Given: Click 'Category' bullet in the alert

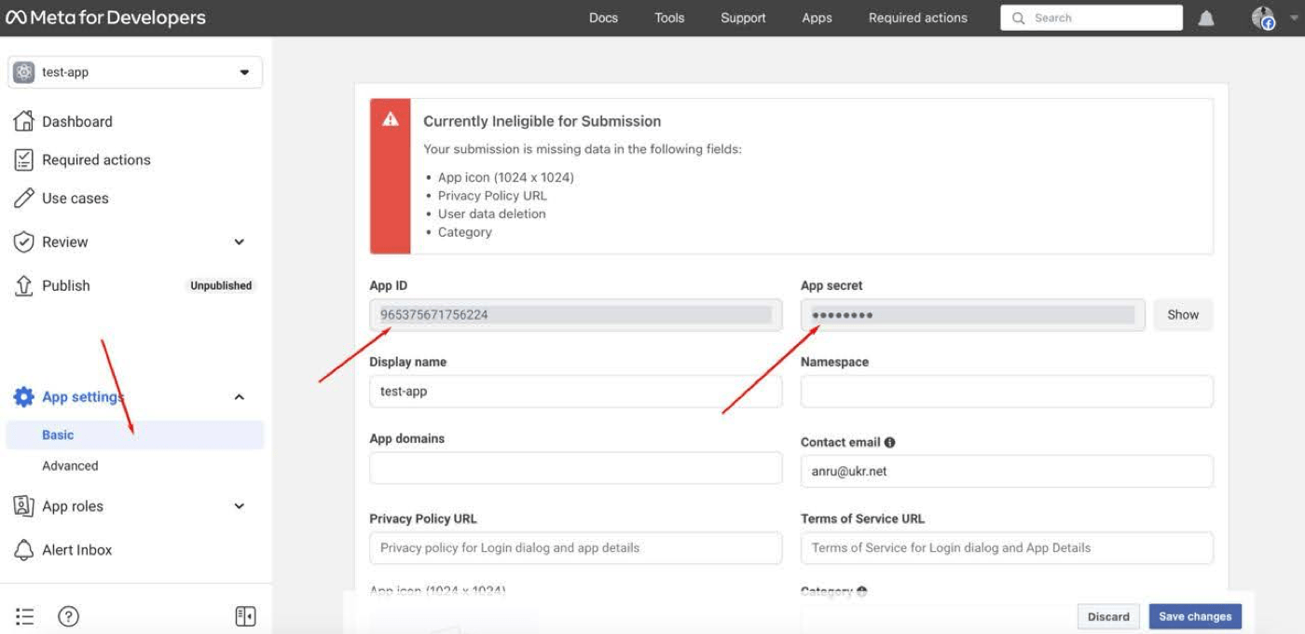Looking at the screenshot, I should coord(465,232).
